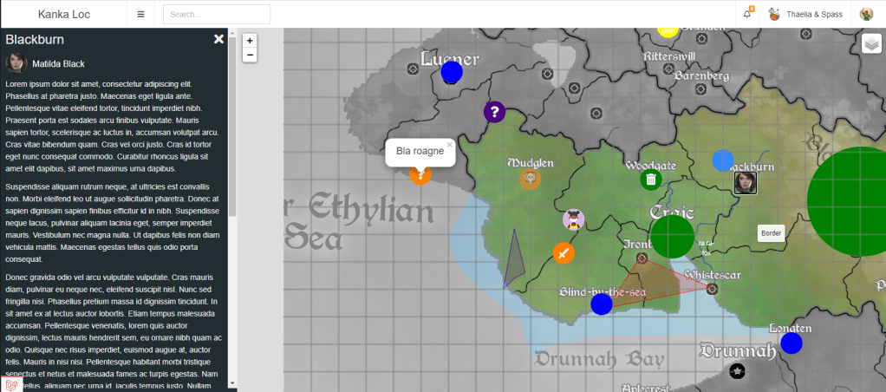Click the green trash can marker near Woodgate
Image resolution: width=886 pixels, height=392 pixels.
coord(650,180)
